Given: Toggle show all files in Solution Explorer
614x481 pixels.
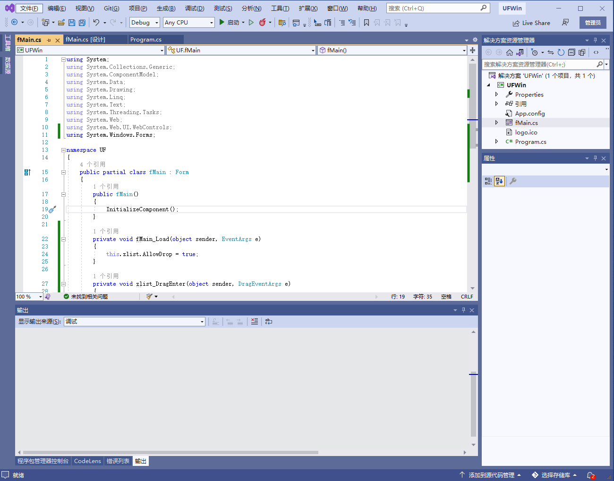Looking at the screenshot, I should (582, 52).
